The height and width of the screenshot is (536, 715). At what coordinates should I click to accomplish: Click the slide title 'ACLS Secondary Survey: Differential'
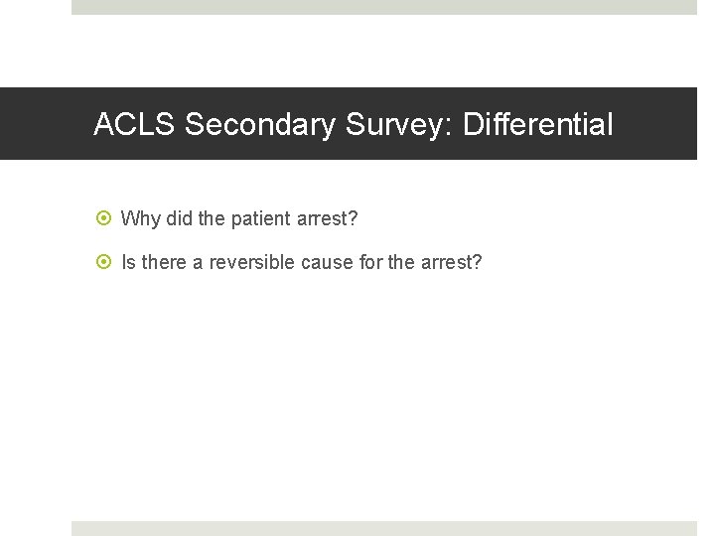pyautogui.click(x=353, y=125)
